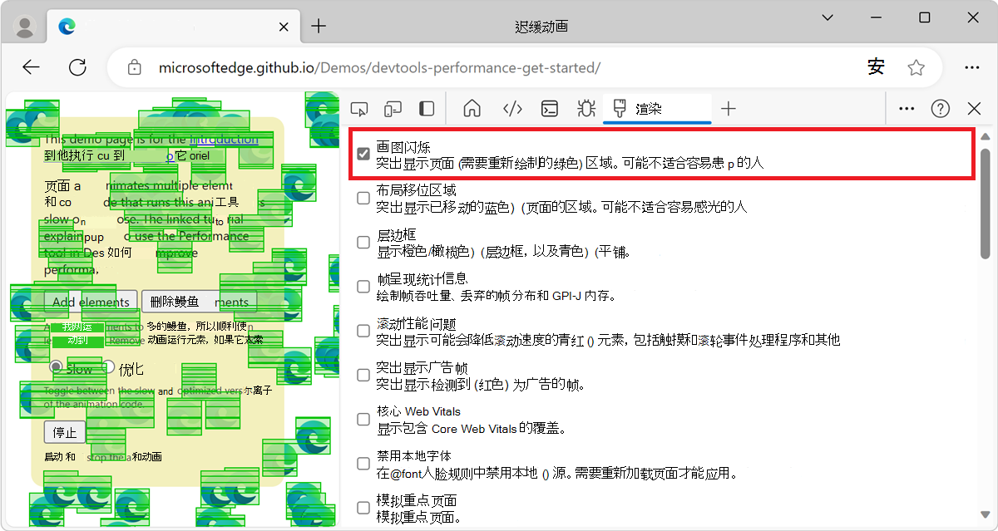Open the browser menu with three dots

972,67
